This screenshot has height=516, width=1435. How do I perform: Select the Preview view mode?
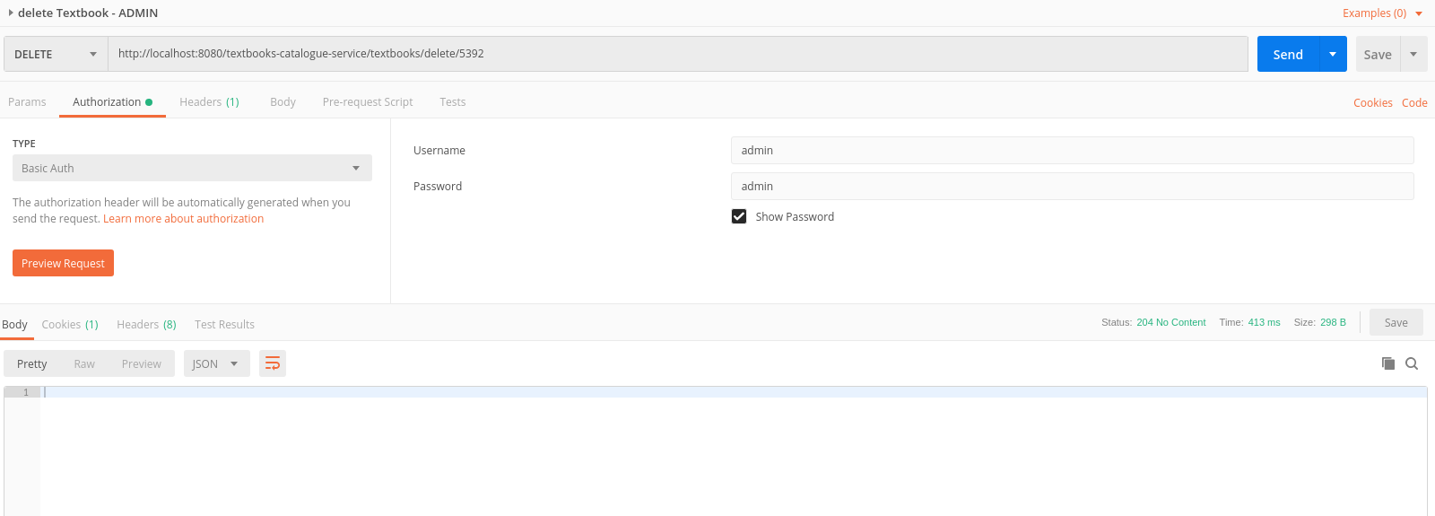142,363
